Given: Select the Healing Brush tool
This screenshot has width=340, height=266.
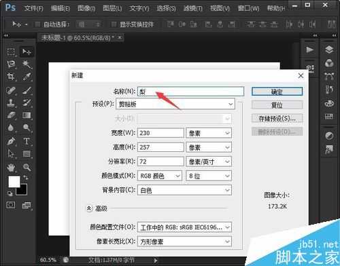Looking at the screenshot, I should coord(11,90).
